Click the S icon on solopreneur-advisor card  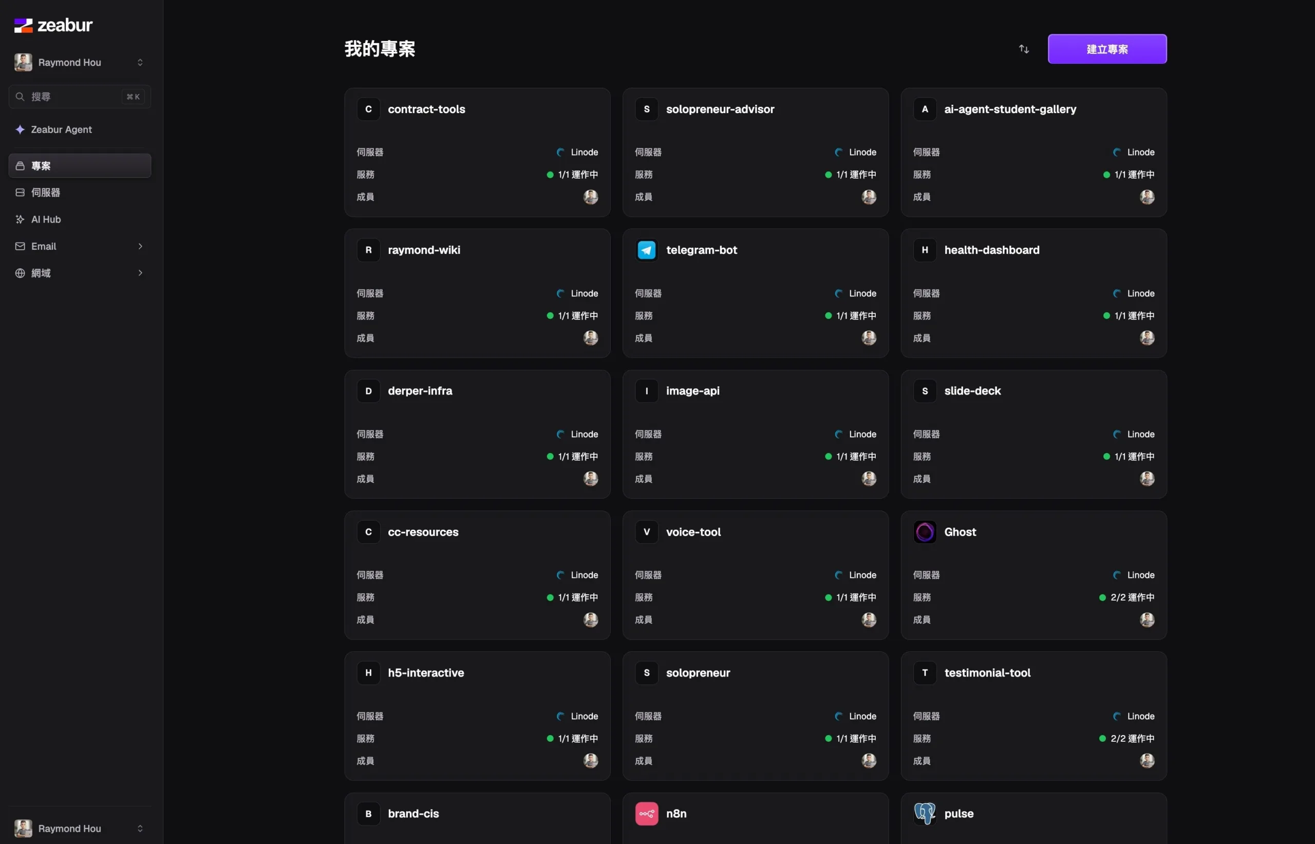tap(647, 109)
